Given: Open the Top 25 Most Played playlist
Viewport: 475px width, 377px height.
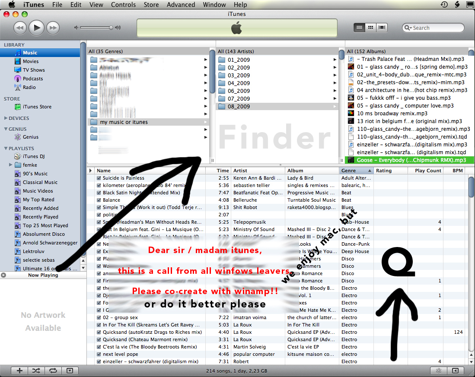Looking at the screenshot, I should coord(45,225).
